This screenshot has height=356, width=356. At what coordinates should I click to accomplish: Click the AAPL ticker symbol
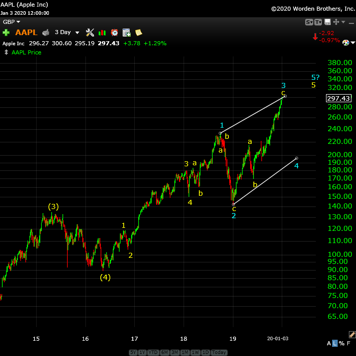[x=26, y=33]
